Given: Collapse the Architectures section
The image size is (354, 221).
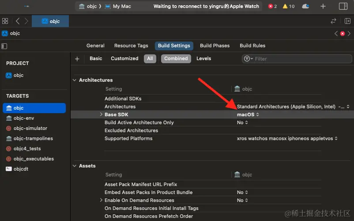Looking at the screenshot, I should 75,80.
